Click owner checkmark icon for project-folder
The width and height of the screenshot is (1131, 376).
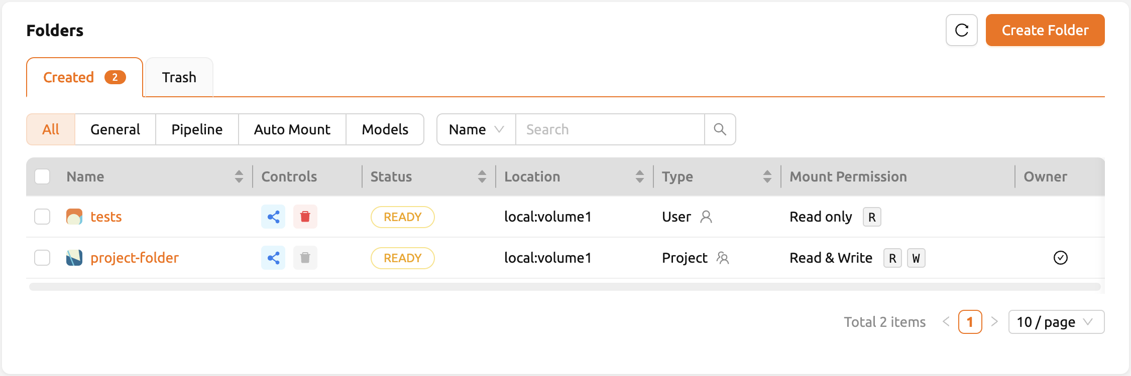tap(1060, 258)
